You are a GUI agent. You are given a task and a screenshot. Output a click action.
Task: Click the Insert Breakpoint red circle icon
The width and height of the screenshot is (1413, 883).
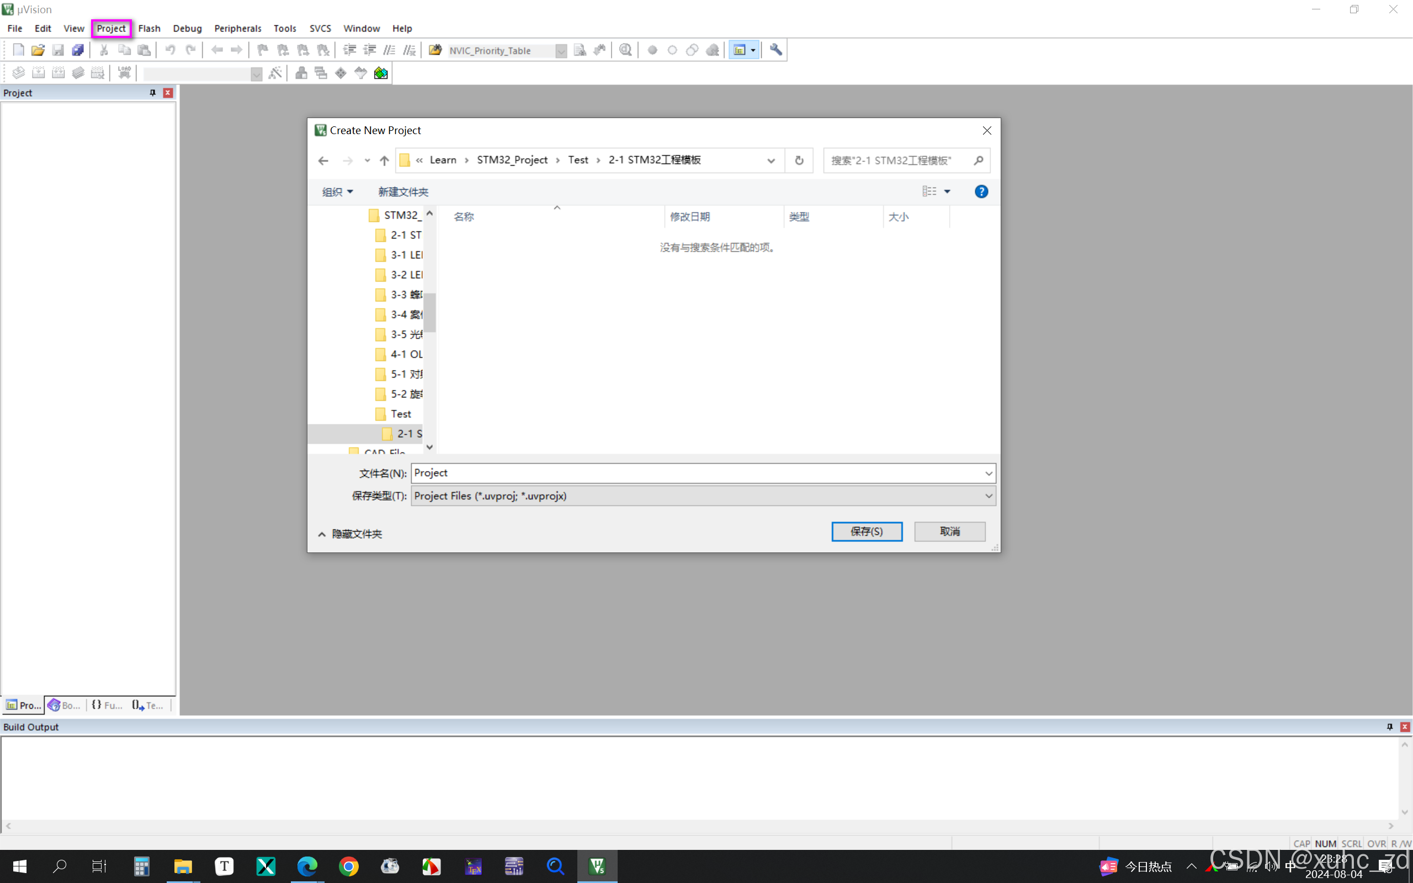(x=652, y=50)
